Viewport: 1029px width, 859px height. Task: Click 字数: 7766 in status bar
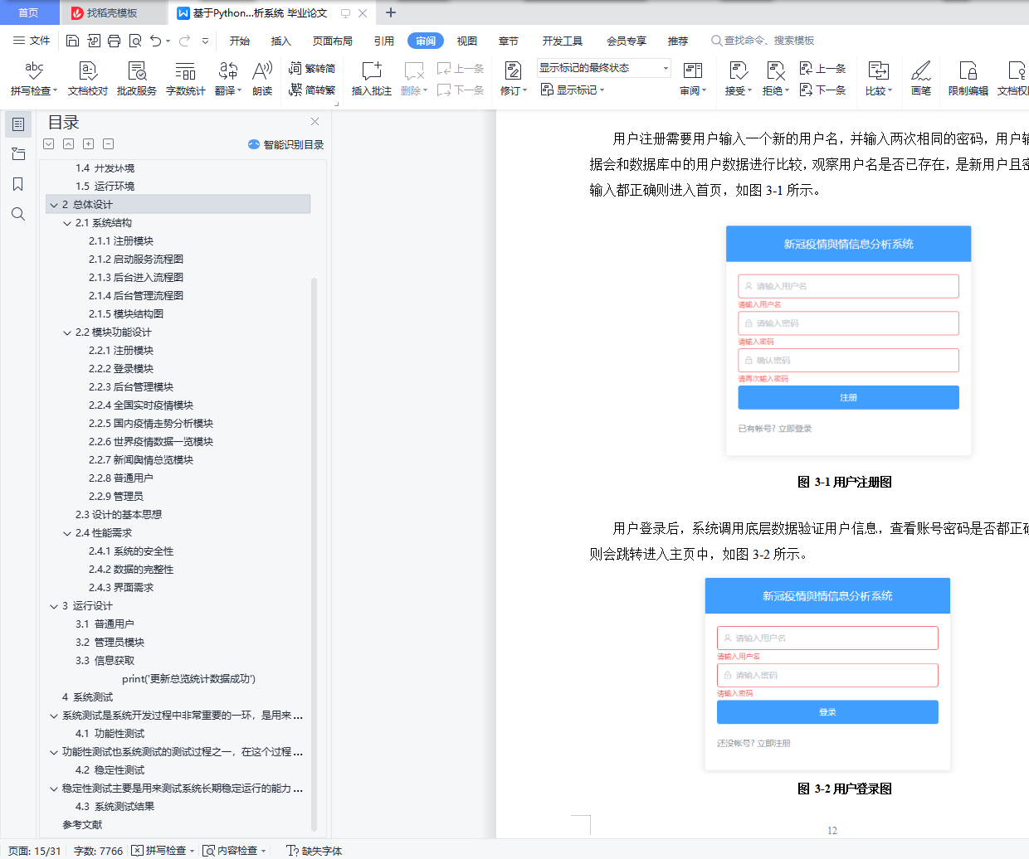pyautogui.click(x=98, y=851)
